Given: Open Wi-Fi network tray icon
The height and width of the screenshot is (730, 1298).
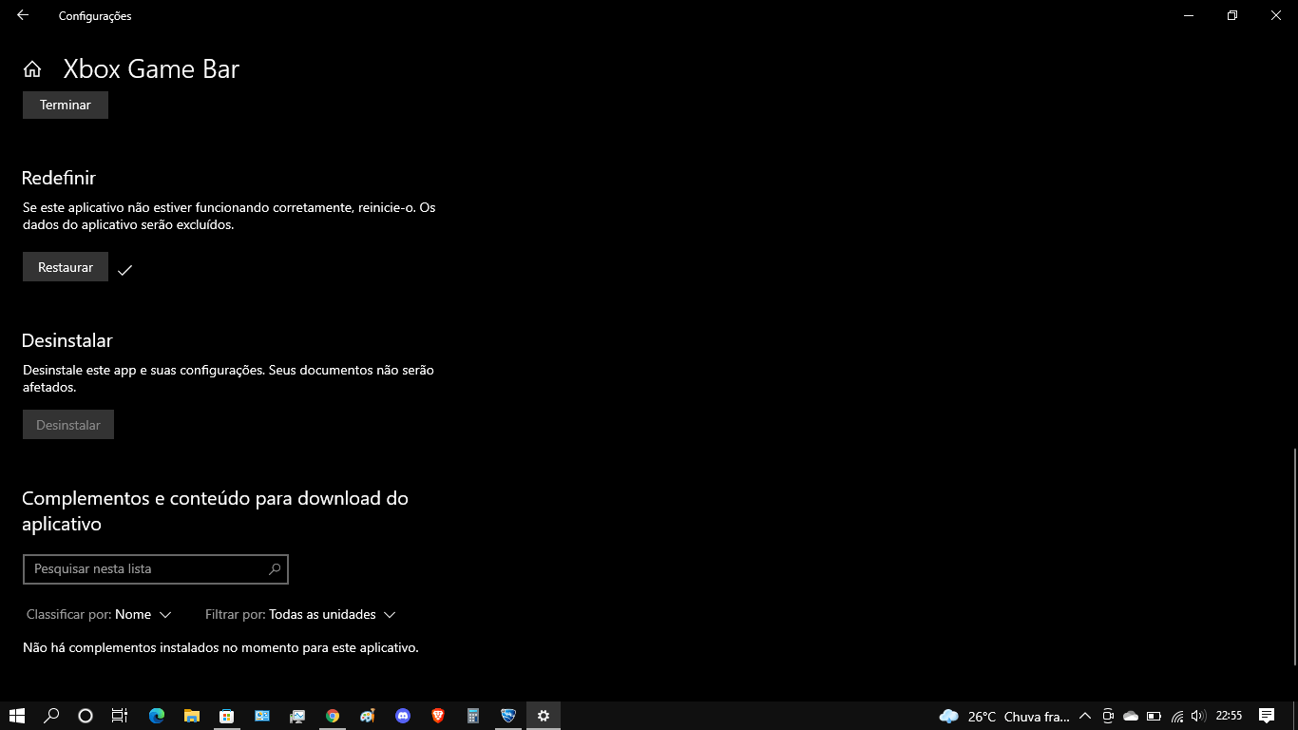Looking at the screenshot, I should click(1177, 716).
